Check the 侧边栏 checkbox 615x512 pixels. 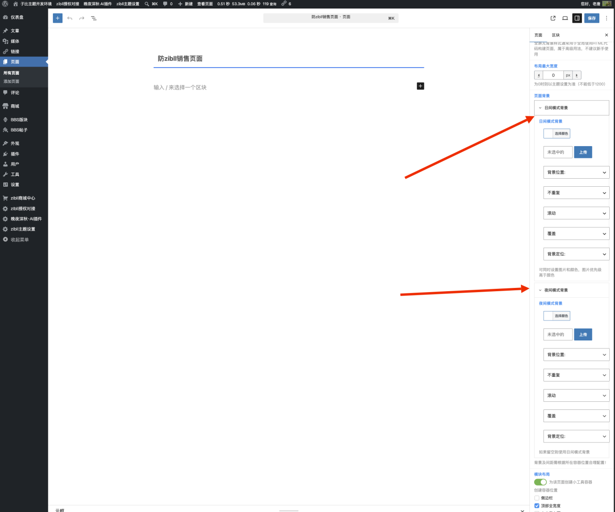pos(536,498)
